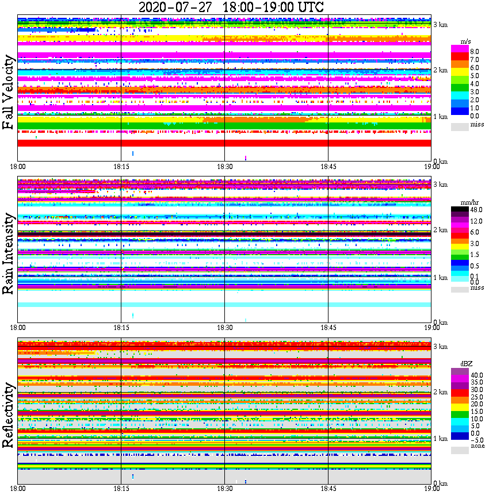
Task: Click the "25.0" value in the dBZ legend
Action: [x=477, y=397]
